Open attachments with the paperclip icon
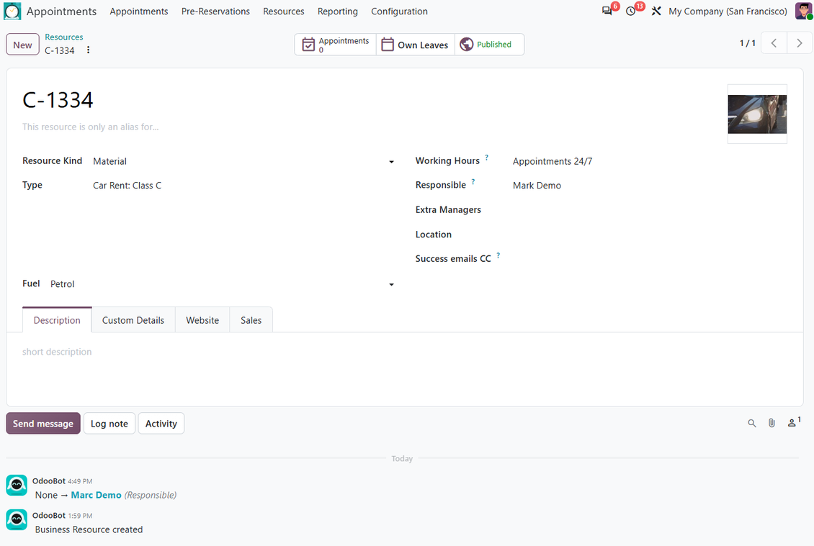The width and height of the screenshot is (814, 546). [772, 423]
